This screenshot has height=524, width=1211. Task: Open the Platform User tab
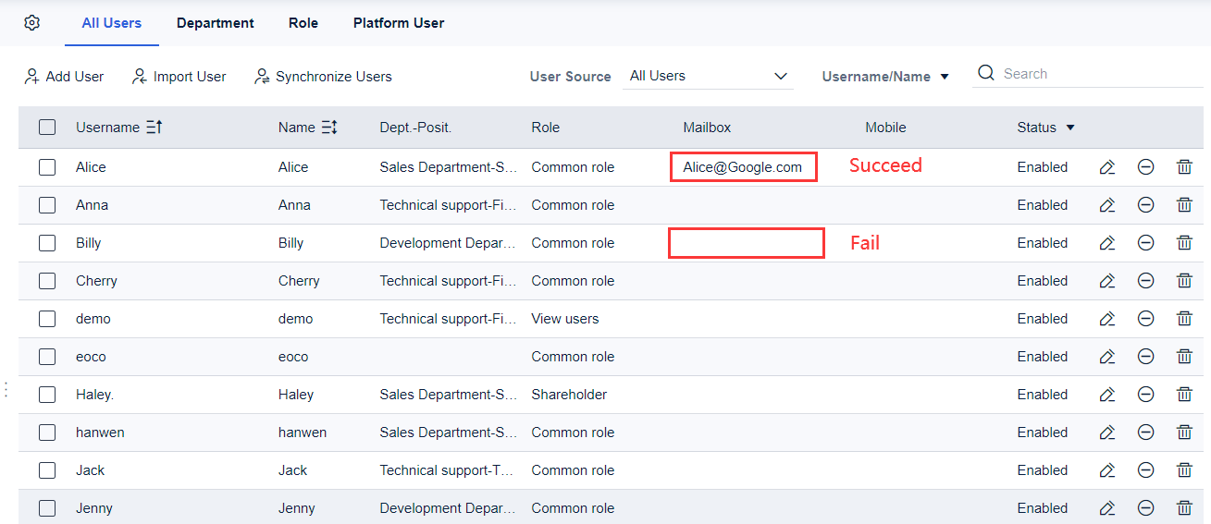pyautogui.click(x=399, y=23)
